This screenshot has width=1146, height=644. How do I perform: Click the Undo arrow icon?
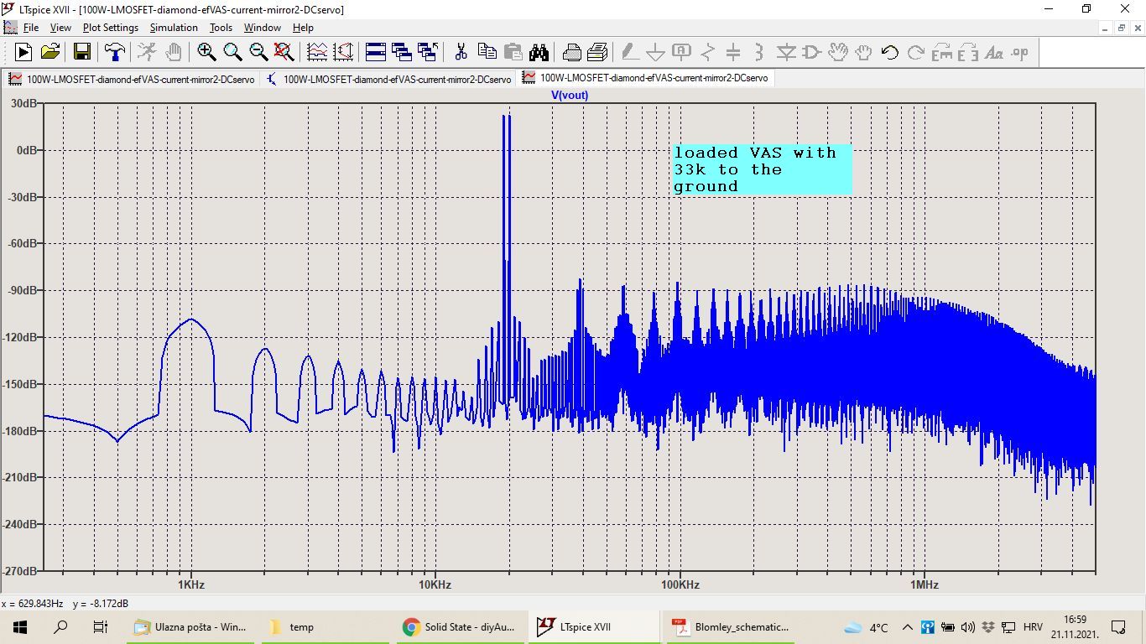coord(889,52)
